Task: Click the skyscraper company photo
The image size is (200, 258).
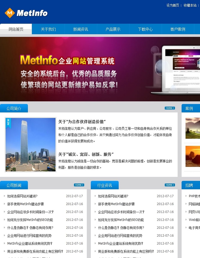Action: (x=31, y=145)
